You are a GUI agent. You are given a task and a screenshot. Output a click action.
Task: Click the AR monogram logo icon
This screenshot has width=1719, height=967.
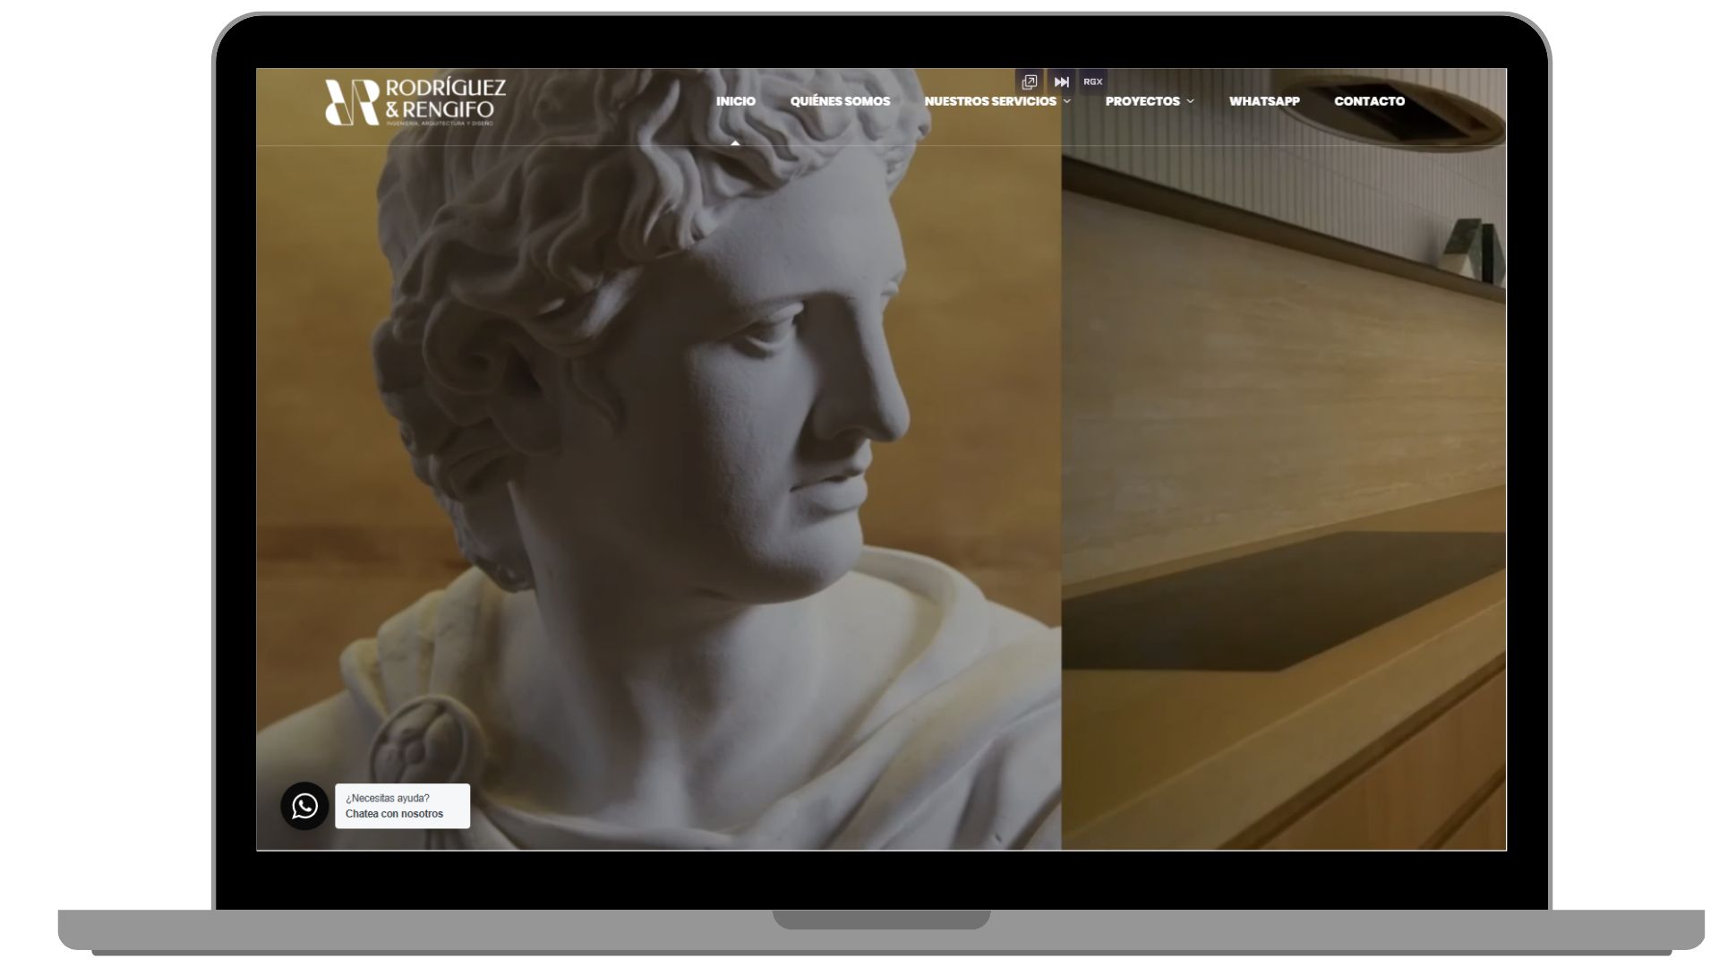[351, 101]
